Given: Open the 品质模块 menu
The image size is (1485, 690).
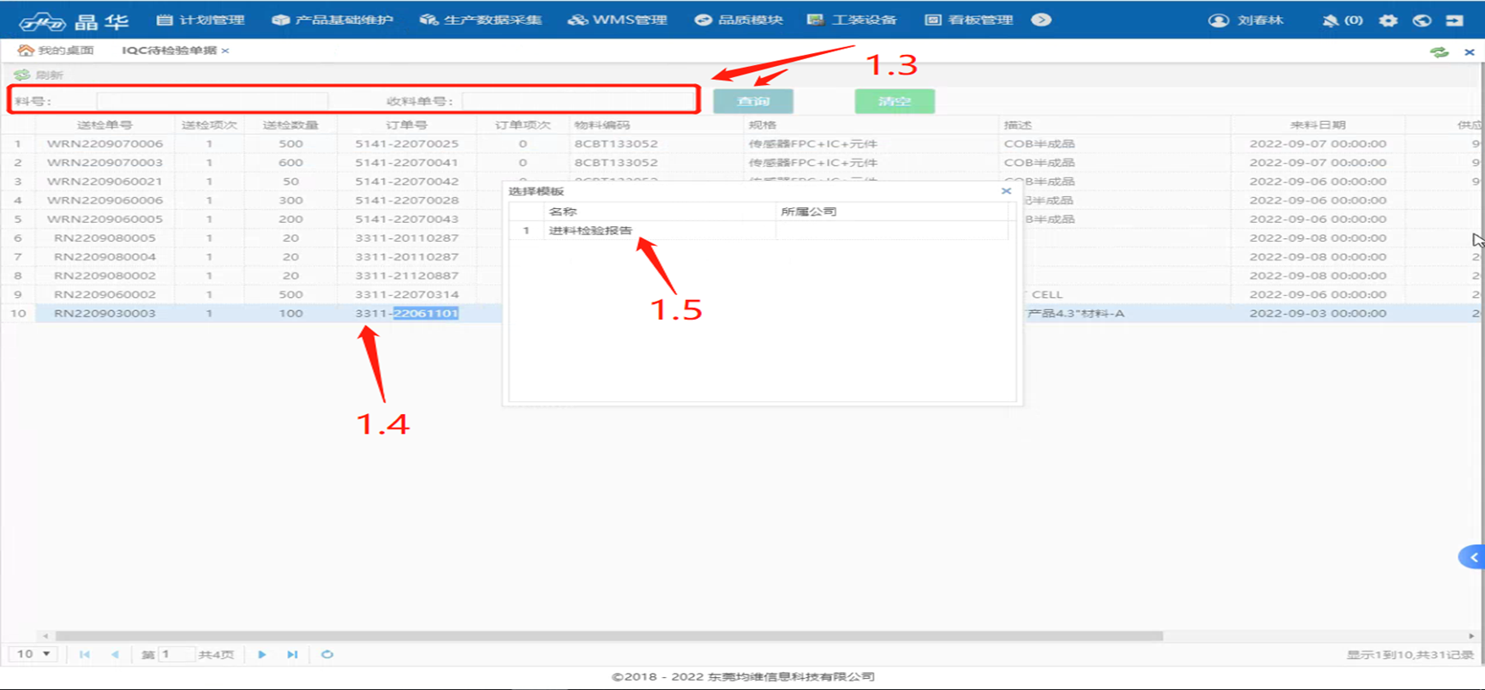Looking at the screenshot, I should point(739,20).
